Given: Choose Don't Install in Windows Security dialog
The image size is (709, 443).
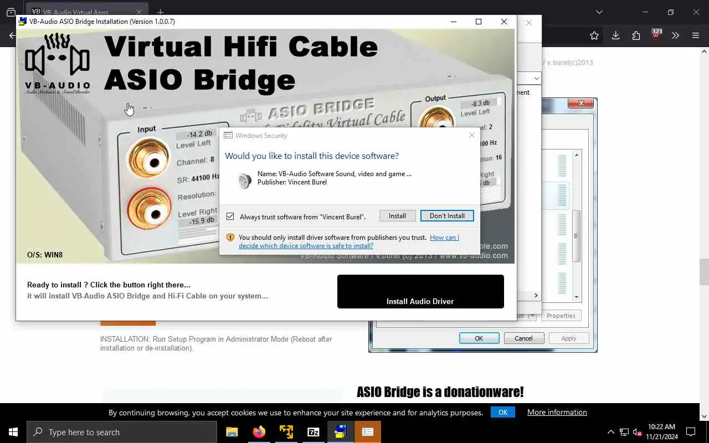Looking at the screenshot, I should click(x=447, y=216).
